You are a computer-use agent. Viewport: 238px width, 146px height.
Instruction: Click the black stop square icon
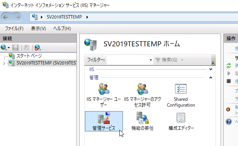point(229,81)
